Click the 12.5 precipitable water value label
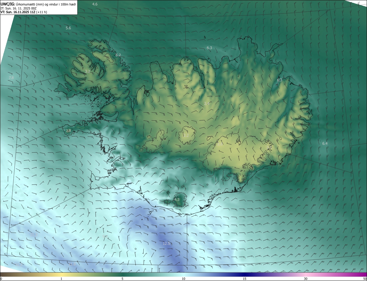 tap(166, 244)
